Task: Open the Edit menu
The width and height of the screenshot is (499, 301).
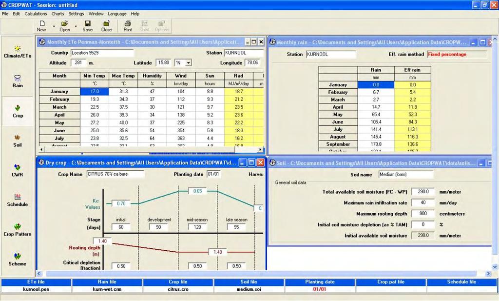Action: 16,14
